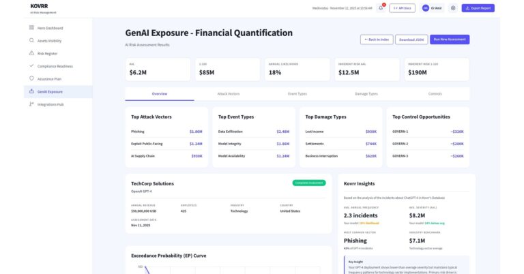Open notifications bell icon

click(x=381, y=8)
